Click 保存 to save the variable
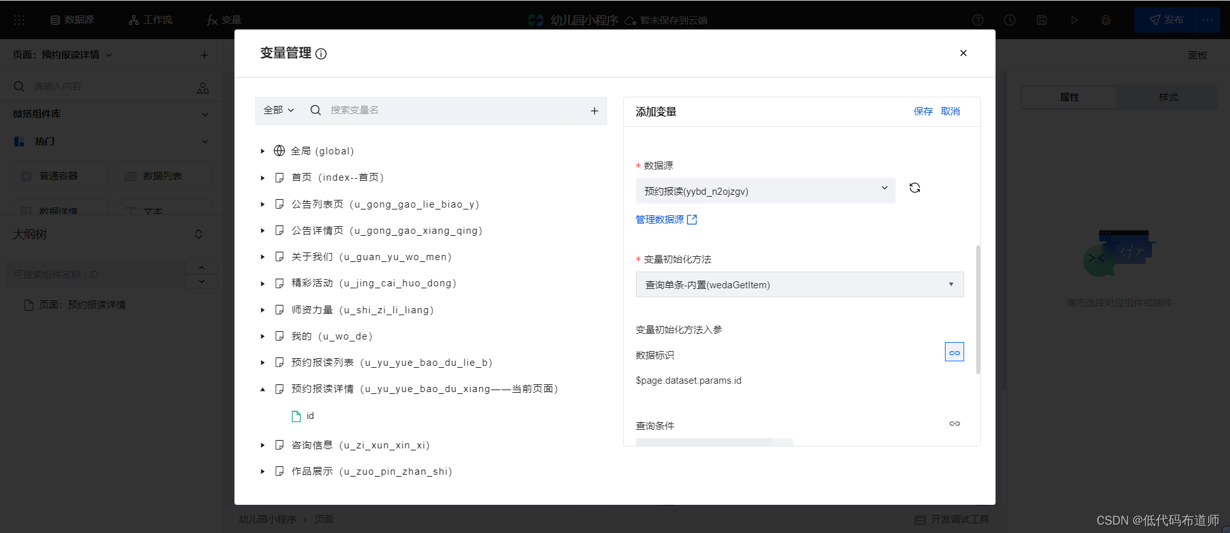This screenshot has width=1230, height=533. (923, 111)
